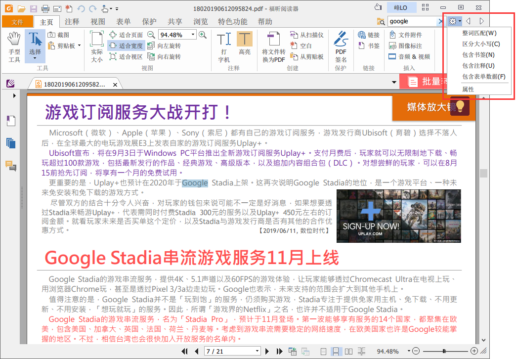Expand the Clipboard (剪贴板) dropdown arrow
The image size is (516, 359).
(x=79, y=46)
